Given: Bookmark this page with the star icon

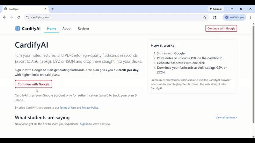Looking at the screenshot, I should click(x=205, y=17).
